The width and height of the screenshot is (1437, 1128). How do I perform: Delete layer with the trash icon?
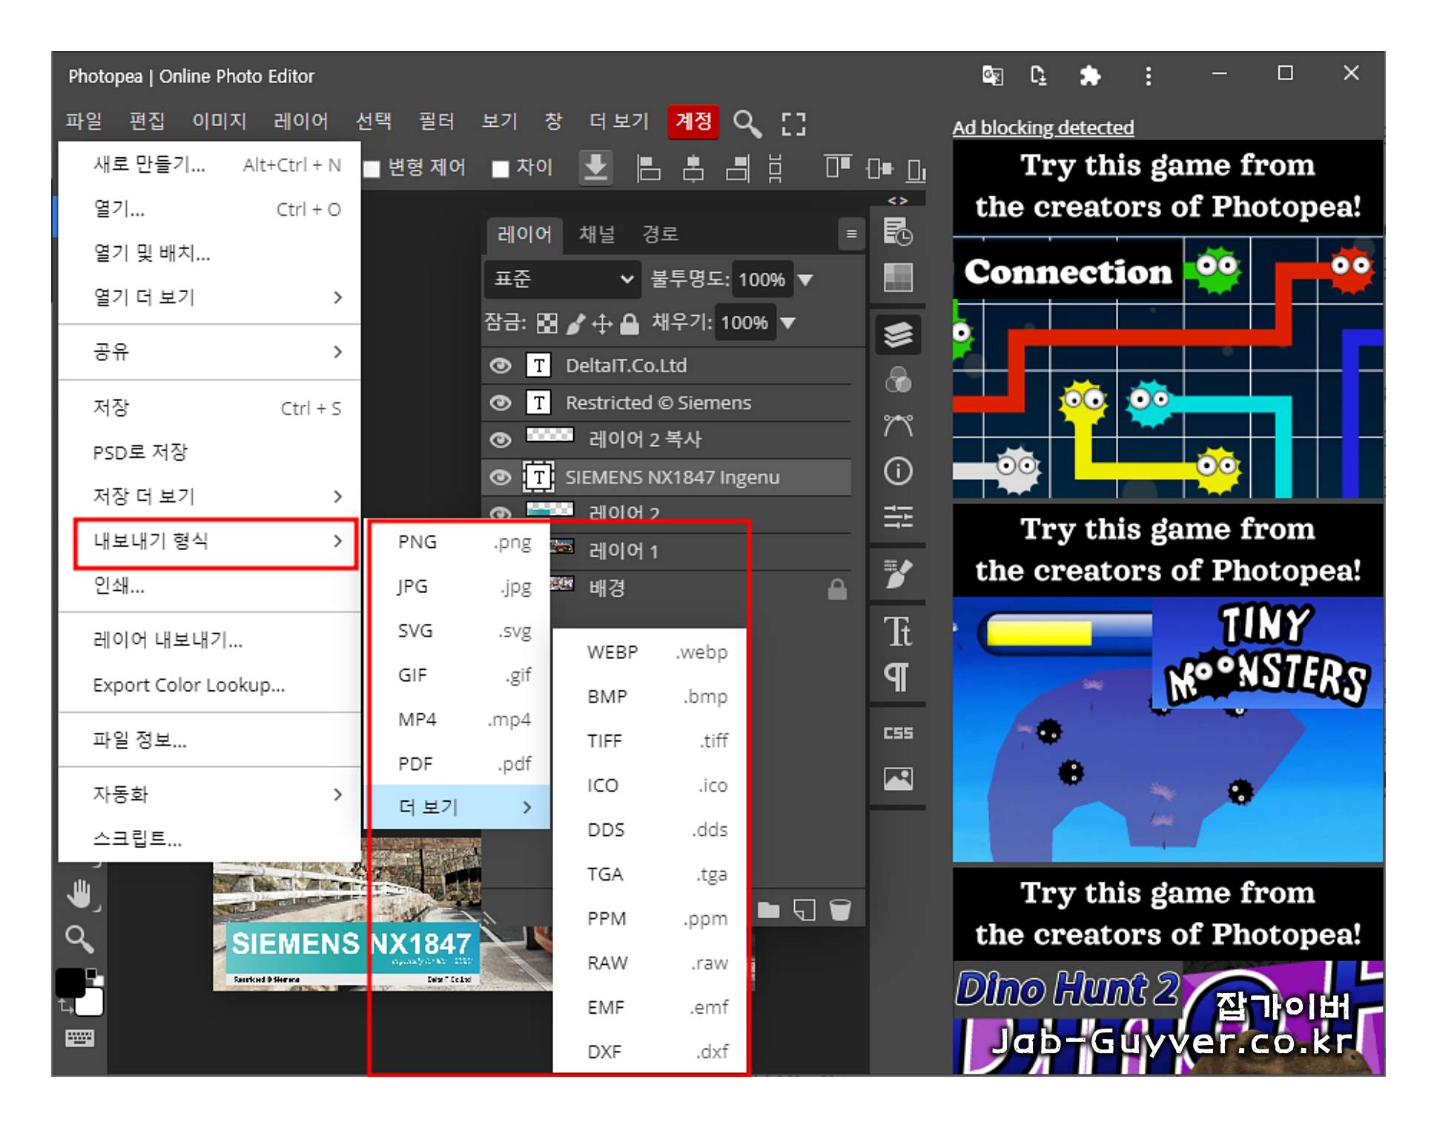[839, 909]
